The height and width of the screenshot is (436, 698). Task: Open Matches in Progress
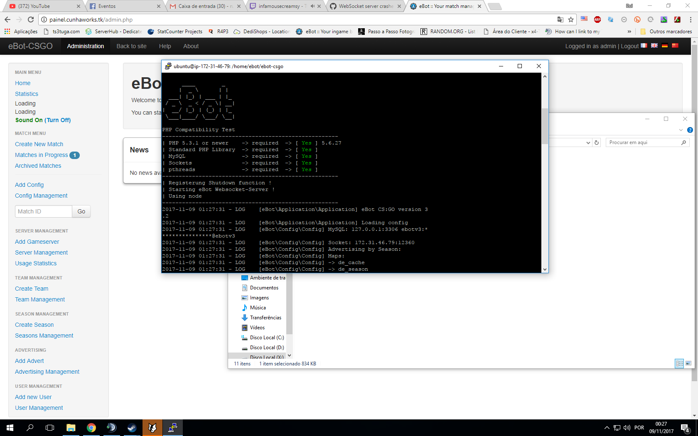[42, 155]
